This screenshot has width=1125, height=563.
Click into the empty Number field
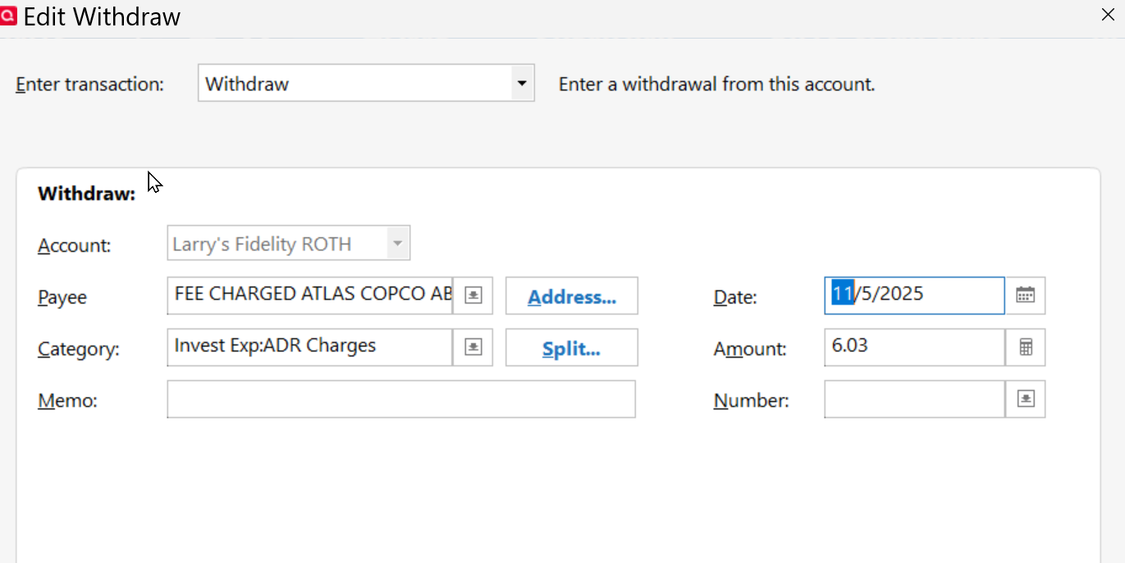coord(915,399)
